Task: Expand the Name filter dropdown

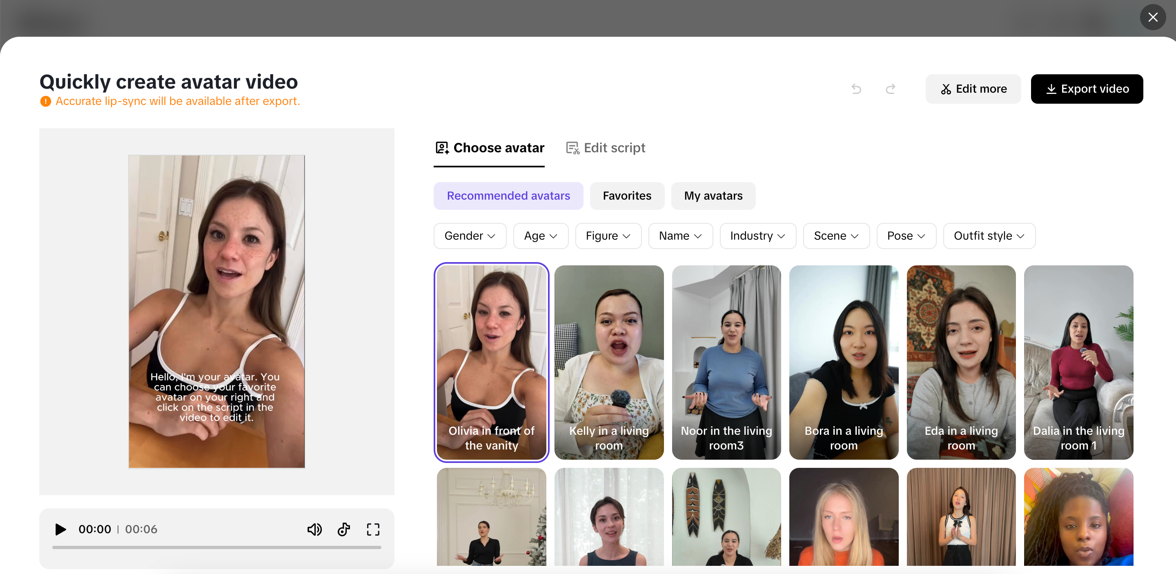Action: 680,236
